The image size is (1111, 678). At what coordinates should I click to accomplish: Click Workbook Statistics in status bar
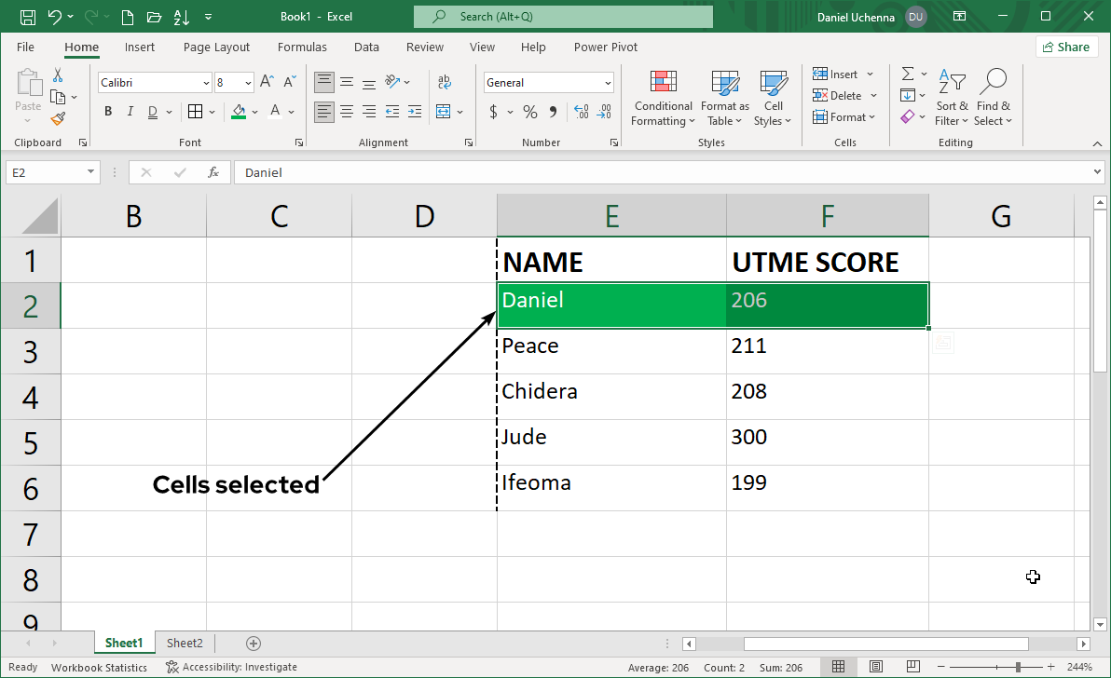(99, 667)
